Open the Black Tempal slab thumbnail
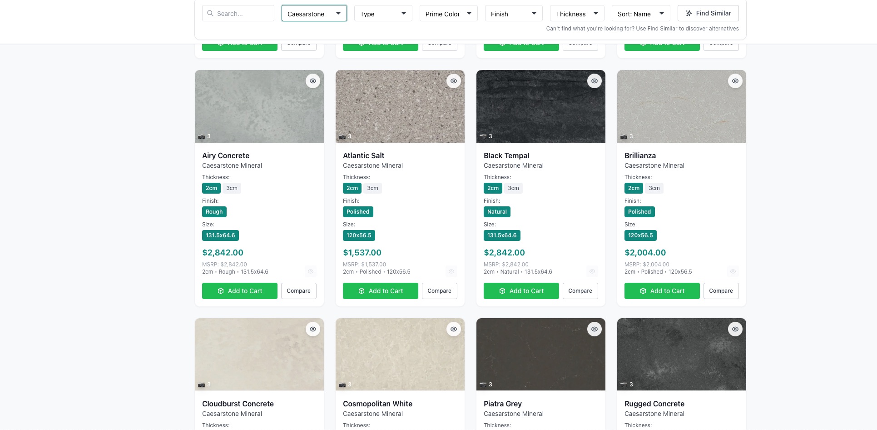Screen dimensions: 877x430 [541, 106]
